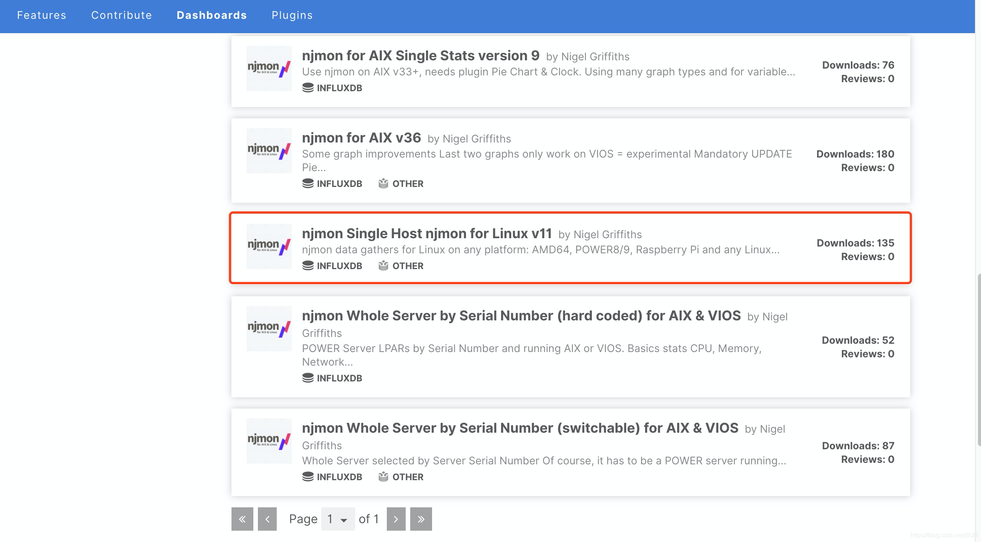Viewport: 981px width, 542px height.
Task: Click InfluxDB icon under Linux v11 dashboard
Action: coord(308,266)
